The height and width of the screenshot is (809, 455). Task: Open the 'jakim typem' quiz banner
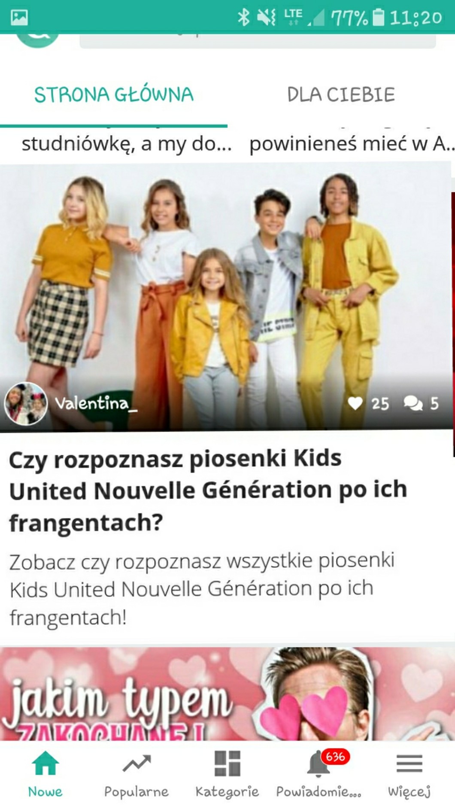pyautogui.click(x=227, y=693)
